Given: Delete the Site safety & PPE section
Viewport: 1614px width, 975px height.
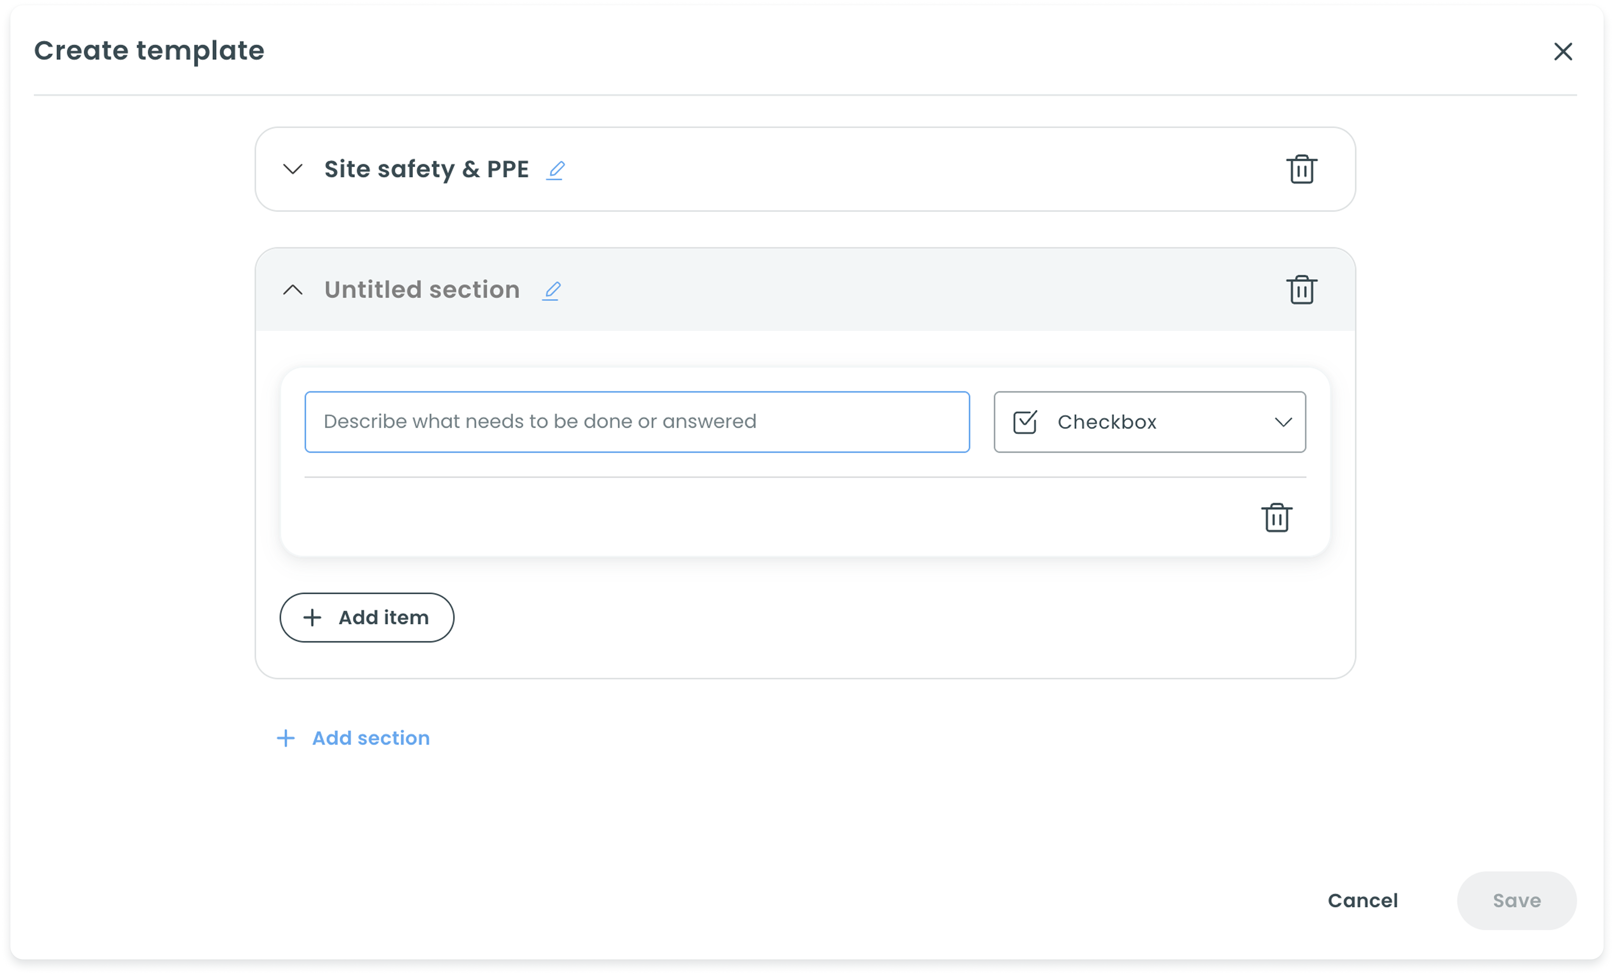Looking at the screenshot, I should 1301,170.
